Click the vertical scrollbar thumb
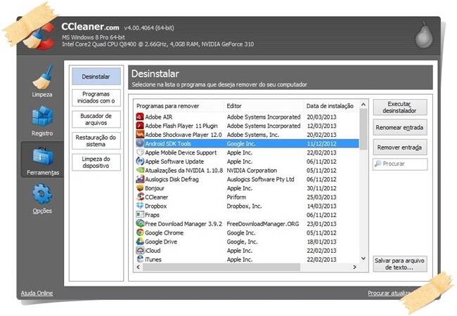This screenshot has height=316, width=457. (363, 129)
